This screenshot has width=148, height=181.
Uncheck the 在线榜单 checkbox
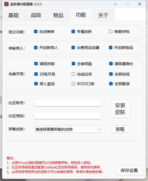pos(36,32)
